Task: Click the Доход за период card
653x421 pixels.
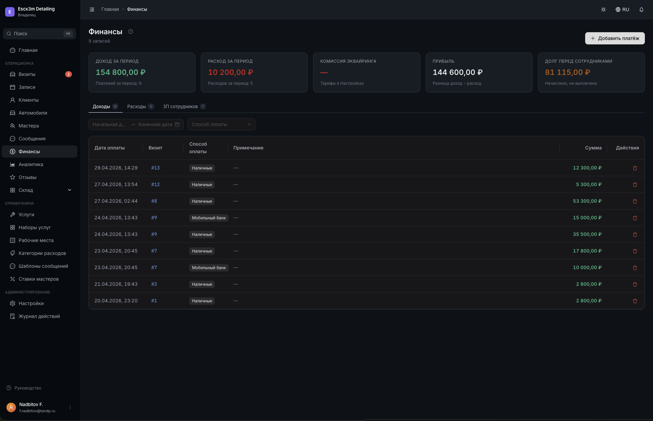Action: point(142,73)
